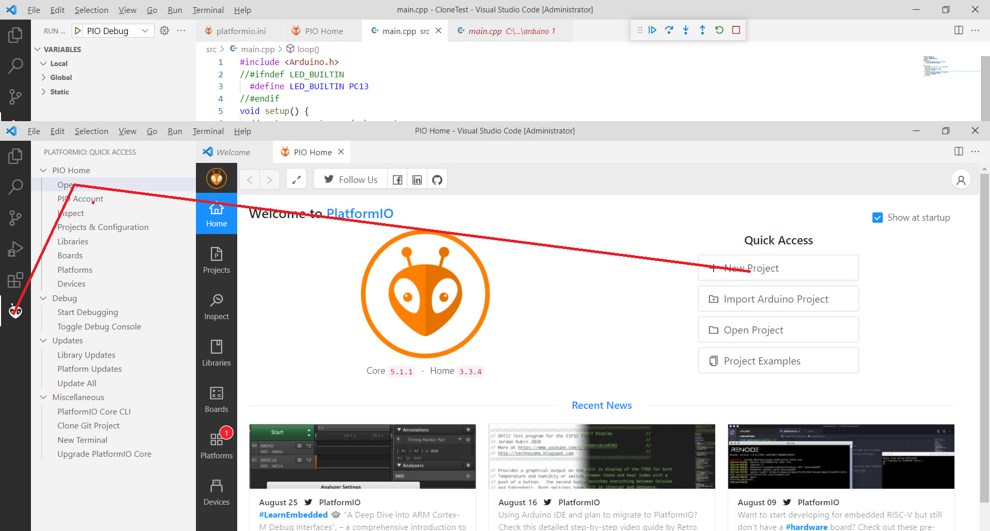Open the PIO account user icon
Image resolution: width=990 pixels, height=531 pixels.
(961, 179)
